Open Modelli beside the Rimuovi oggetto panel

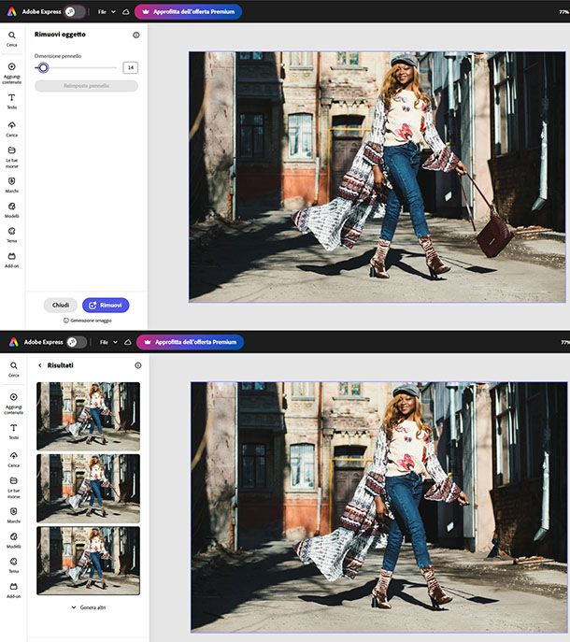point(12,209)
